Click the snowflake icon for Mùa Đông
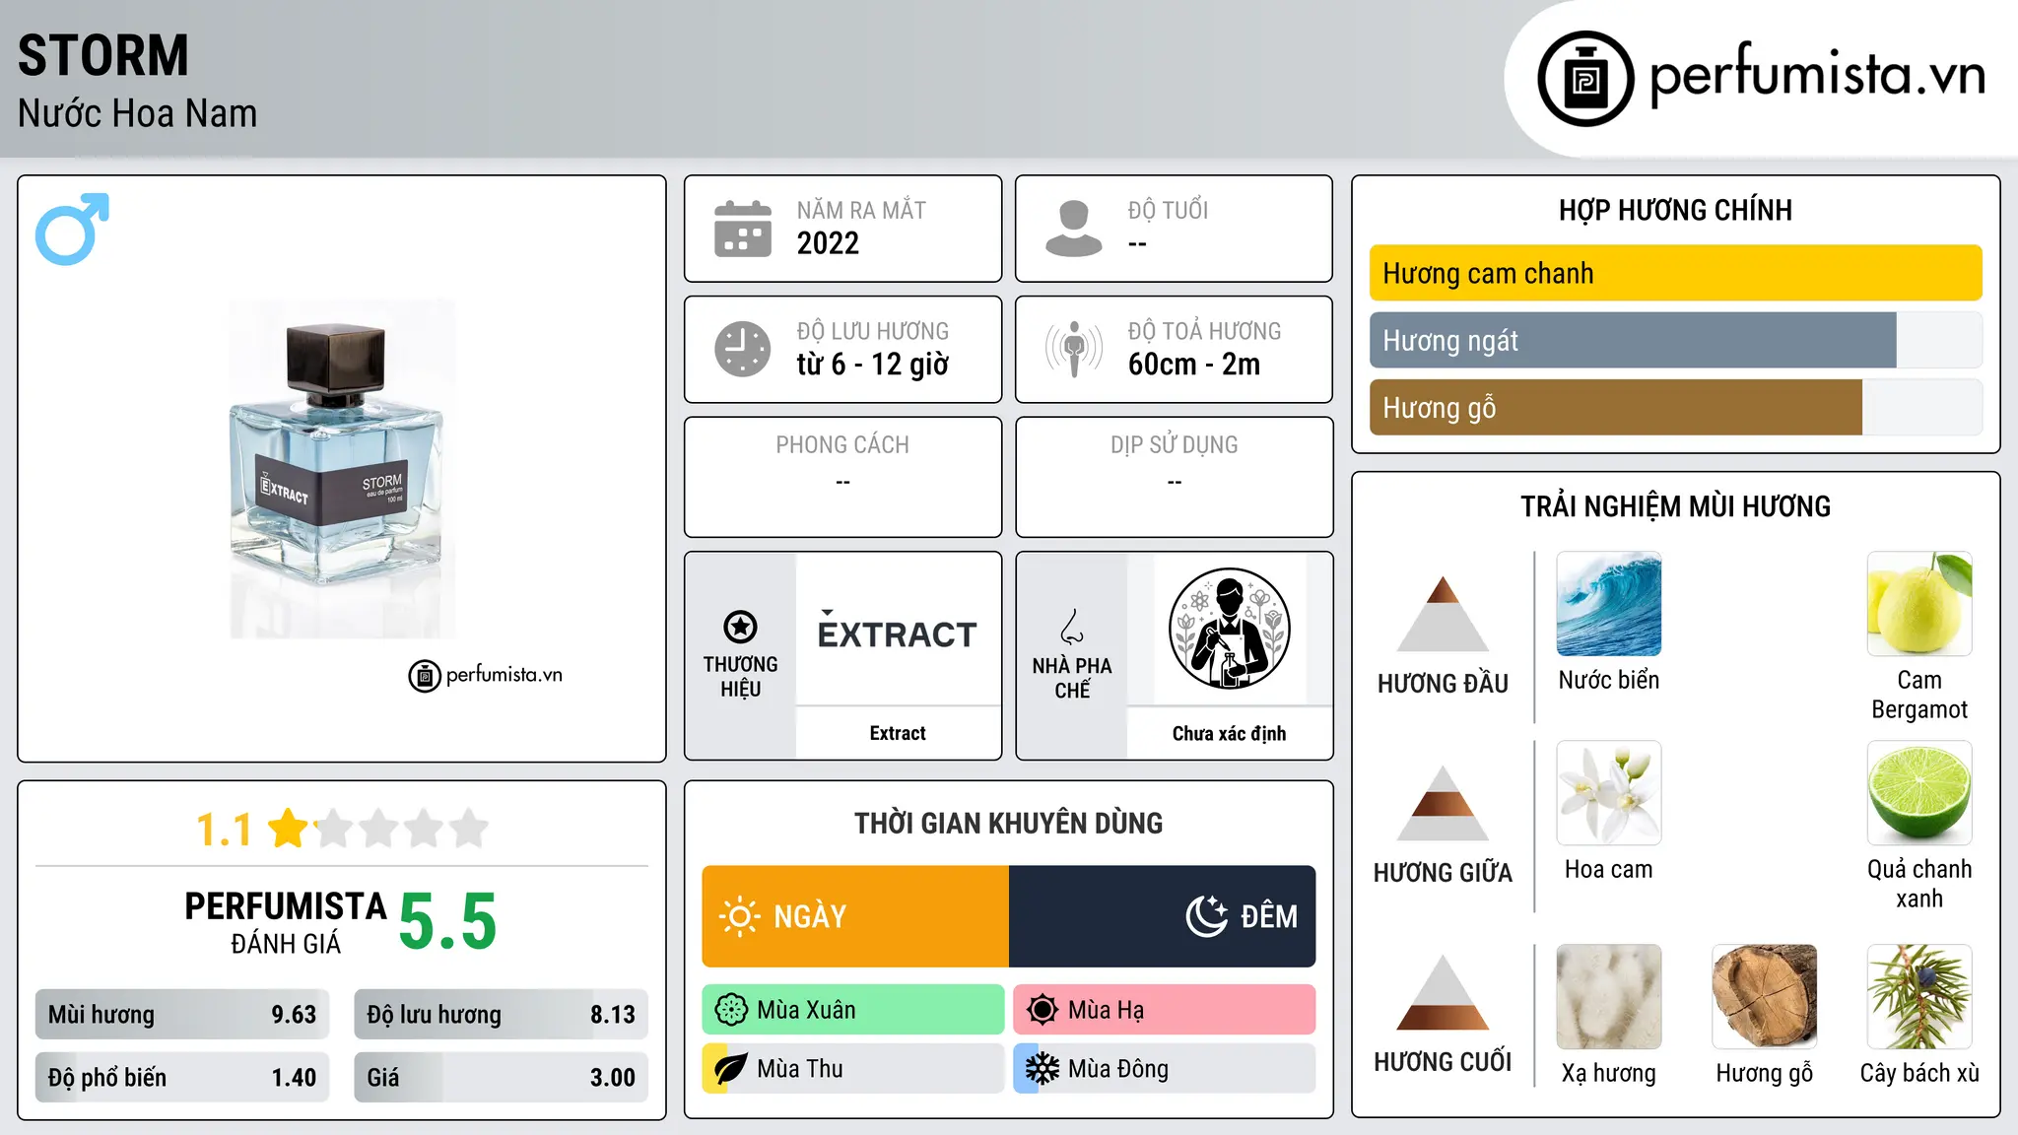 [1043, 1069]
